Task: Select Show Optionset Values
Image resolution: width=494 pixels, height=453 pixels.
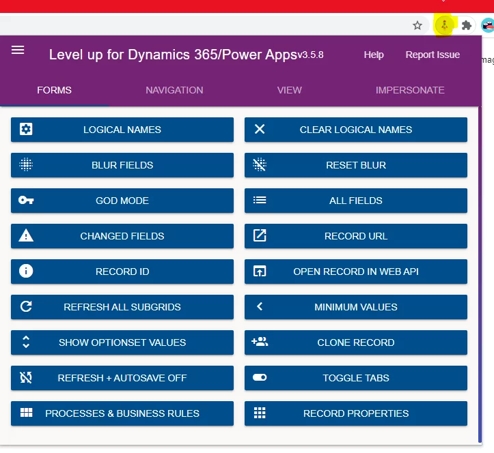Action: (122, 342)
